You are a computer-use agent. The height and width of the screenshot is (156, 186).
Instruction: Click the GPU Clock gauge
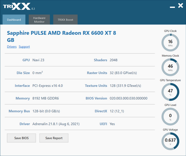click(170, 43)
